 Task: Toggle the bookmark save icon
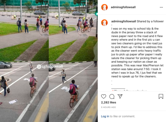(x=161, y=96)
